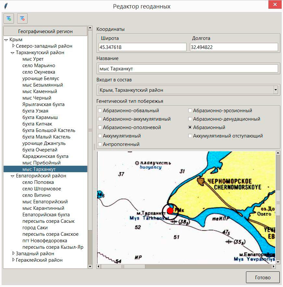Viewport: 283px width, 287px height.
Task: Click the tree panel scroll-down arrow
Action: [90, 266]
